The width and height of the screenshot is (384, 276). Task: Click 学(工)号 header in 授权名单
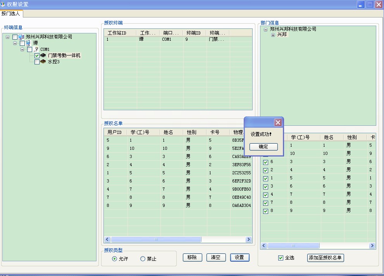point(143,132)
